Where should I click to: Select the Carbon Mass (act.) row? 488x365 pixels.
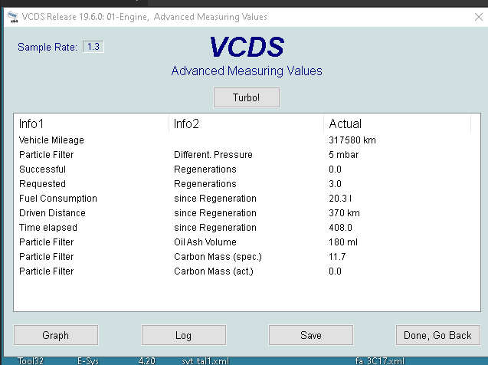click(x=214, y=271)
